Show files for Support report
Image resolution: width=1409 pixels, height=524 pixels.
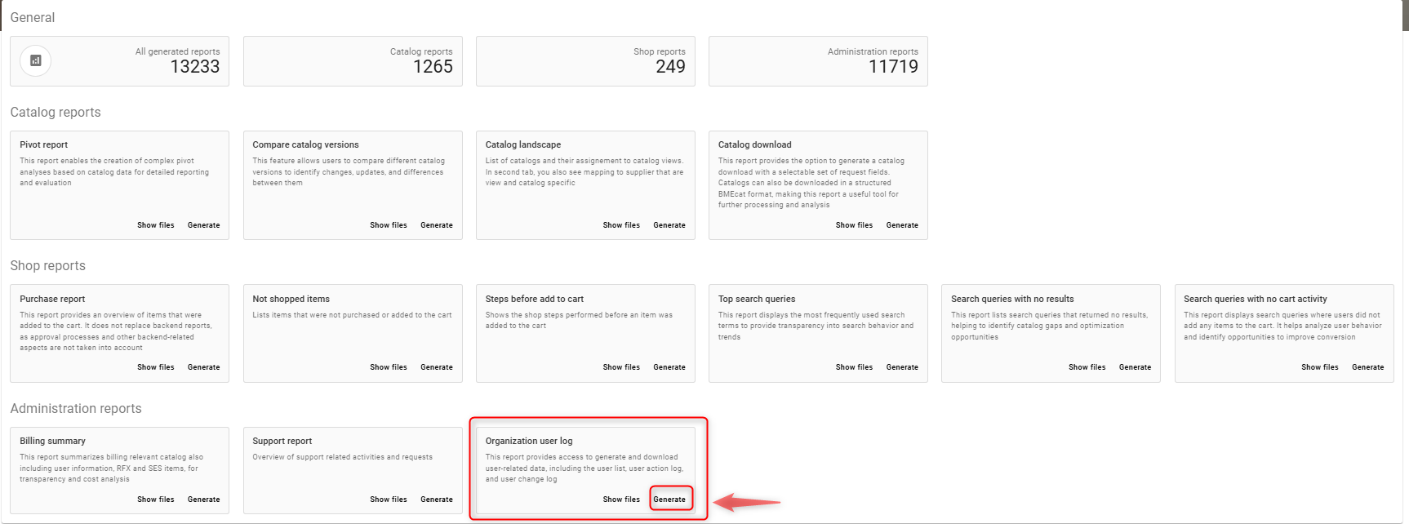pyautogui.click(x=388, y=500)
